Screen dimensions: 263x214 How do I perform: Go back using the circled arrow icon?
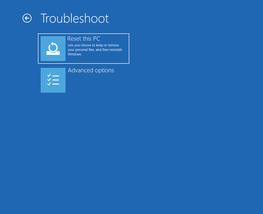click(x=27, y=18)
